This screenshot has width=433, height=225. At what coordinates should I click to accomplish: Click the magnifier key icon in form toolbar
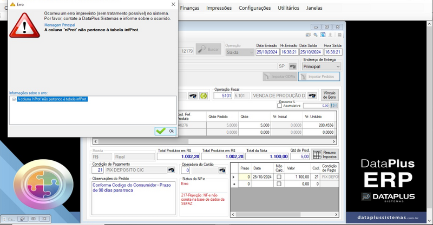316,35
